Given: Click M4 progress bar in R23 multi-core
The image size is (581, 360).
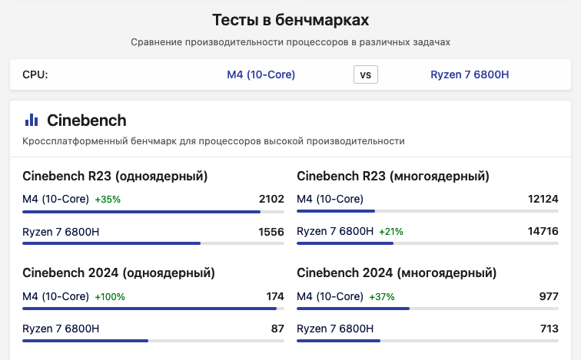Looking at the screenshot, I should click(427, 211).
